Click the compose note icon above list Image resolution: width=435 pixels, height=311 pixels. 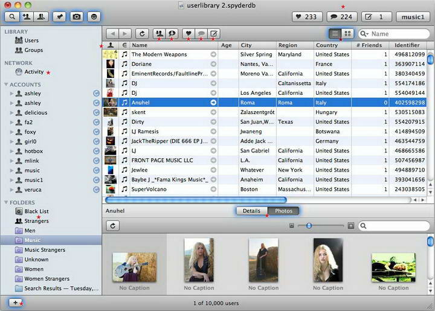[214, 34]
